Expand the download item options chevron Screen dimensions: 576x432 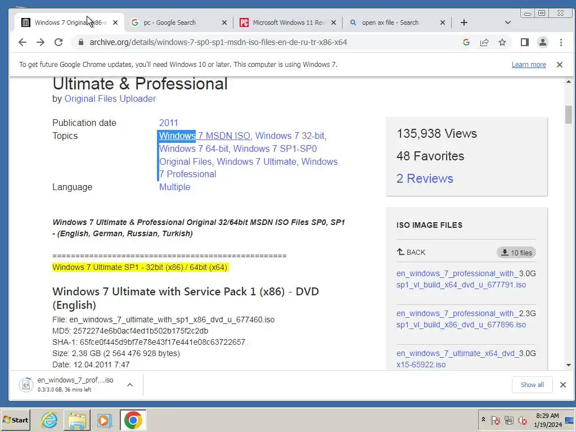pos(130,385)
